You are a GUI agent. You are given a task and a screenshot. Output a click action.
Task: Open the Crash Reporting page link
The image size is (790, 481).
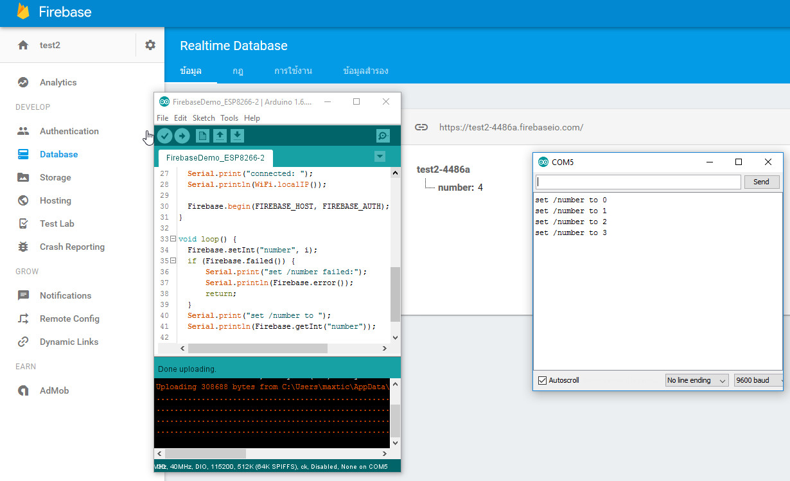point(72,247)
